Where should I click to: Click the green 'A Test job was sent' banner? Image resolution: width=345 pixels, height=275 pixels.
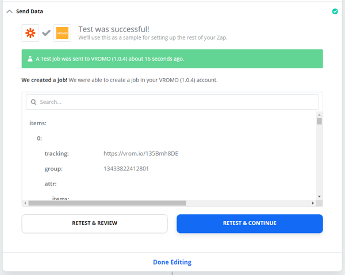point(172,59)
